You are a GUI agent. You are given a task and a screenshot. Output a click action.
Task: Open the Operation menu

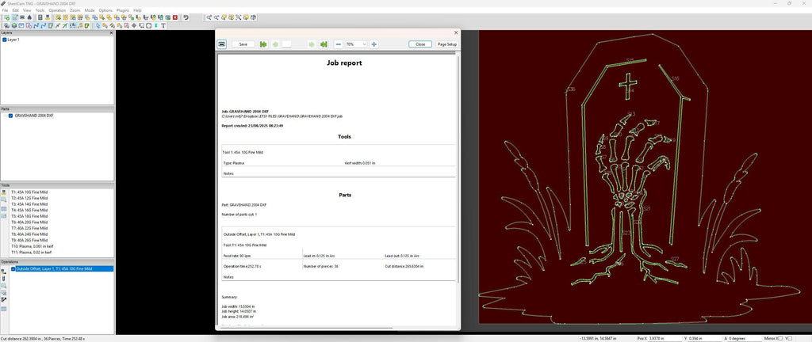[57, 10]
